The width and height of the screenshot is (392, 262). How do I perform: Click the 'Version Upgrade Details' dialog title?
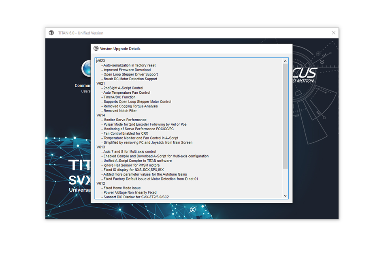pyautogui.click(x=120, y=49)
